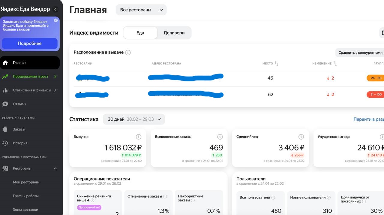Click the green ↑ 814 079 ₽ badge
This screenshot has width=384, height=215.
coord(131,155)
